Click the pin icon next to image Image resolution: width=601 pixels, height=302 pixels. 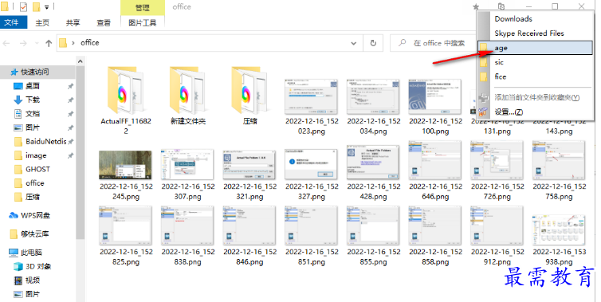click(70, 155)
